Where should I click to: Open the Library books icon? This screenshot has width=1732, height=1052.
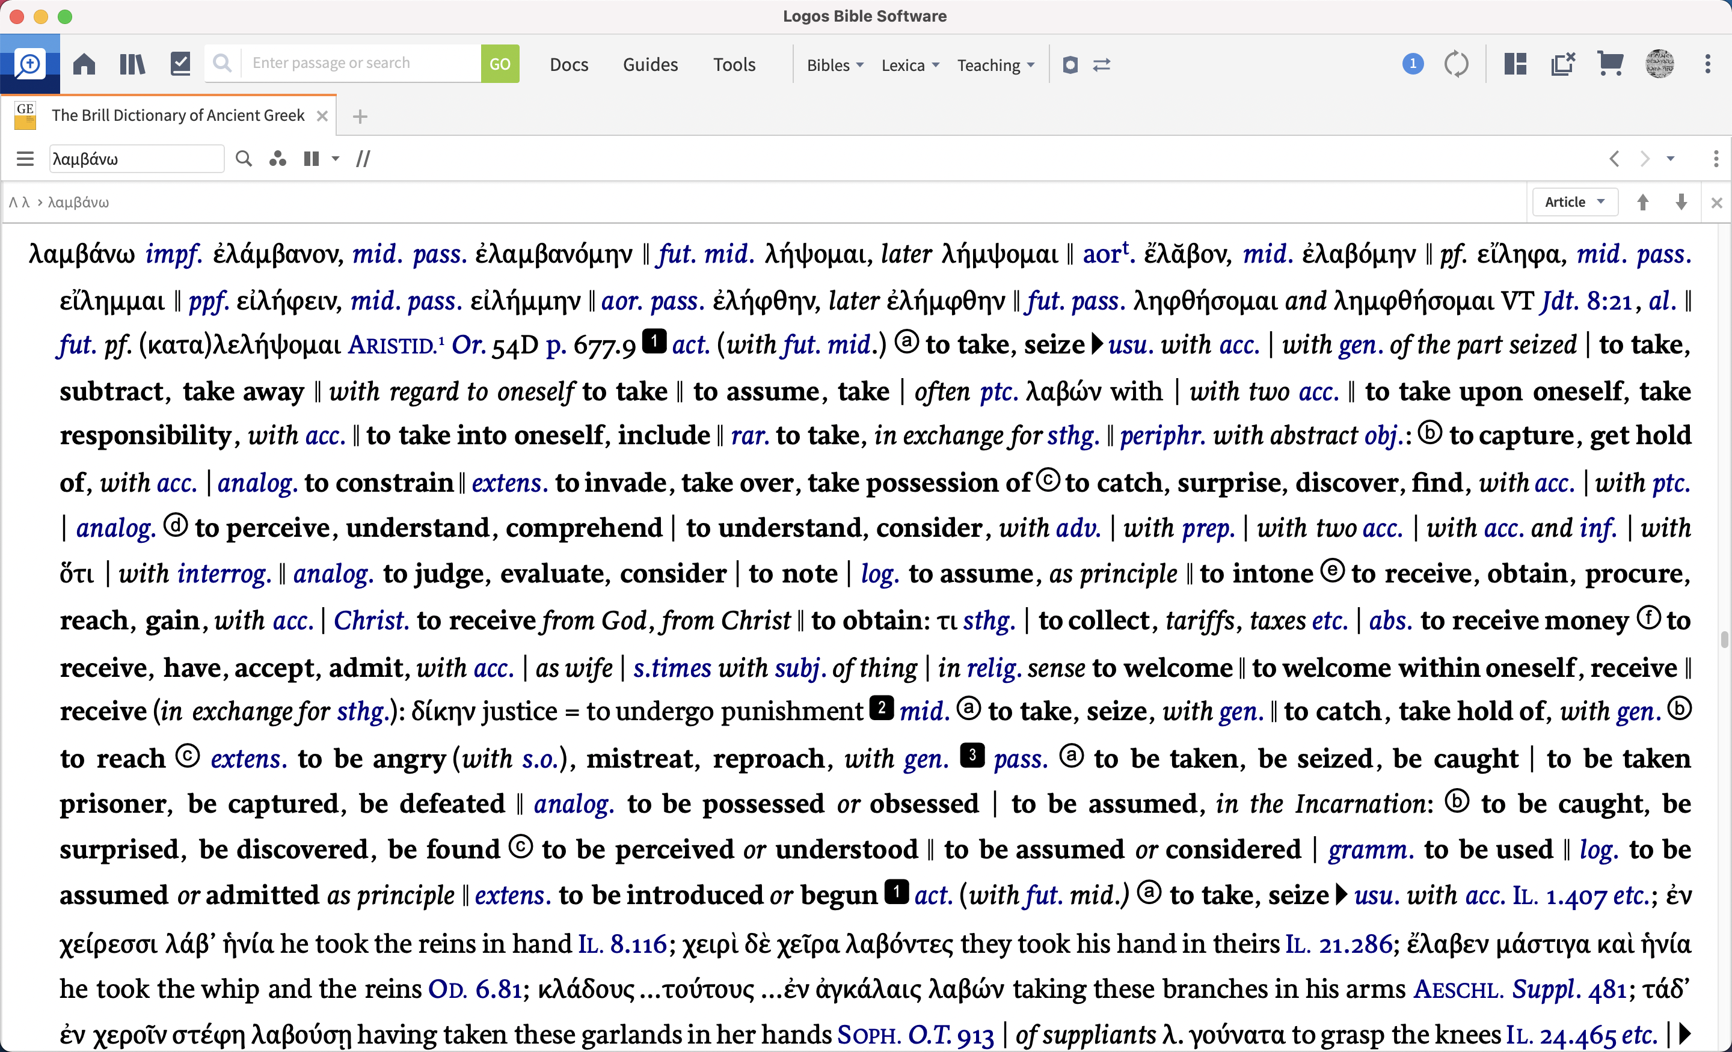pos(132,65)
